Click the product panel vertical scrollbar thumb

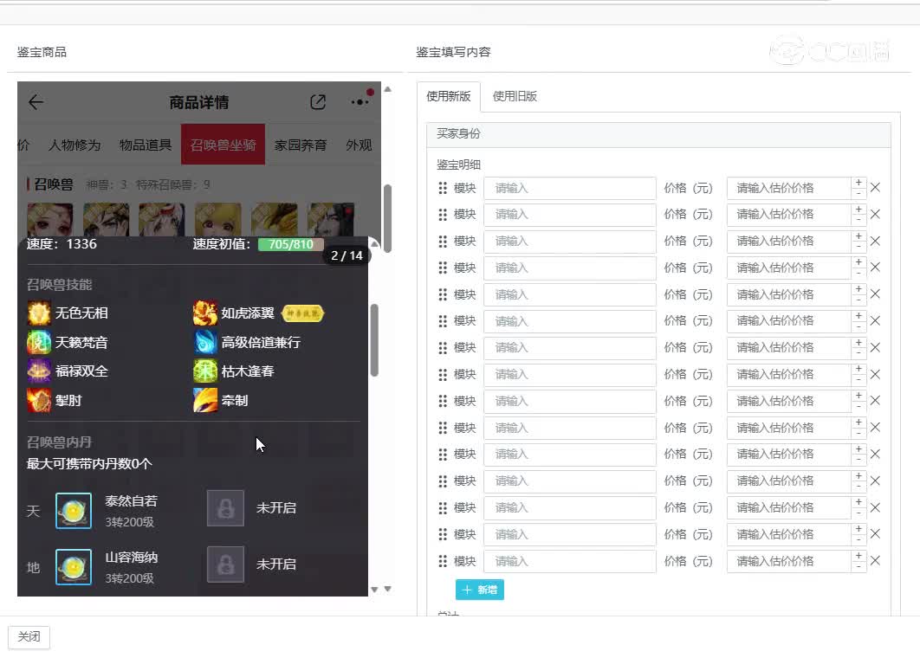pos(388,218)
